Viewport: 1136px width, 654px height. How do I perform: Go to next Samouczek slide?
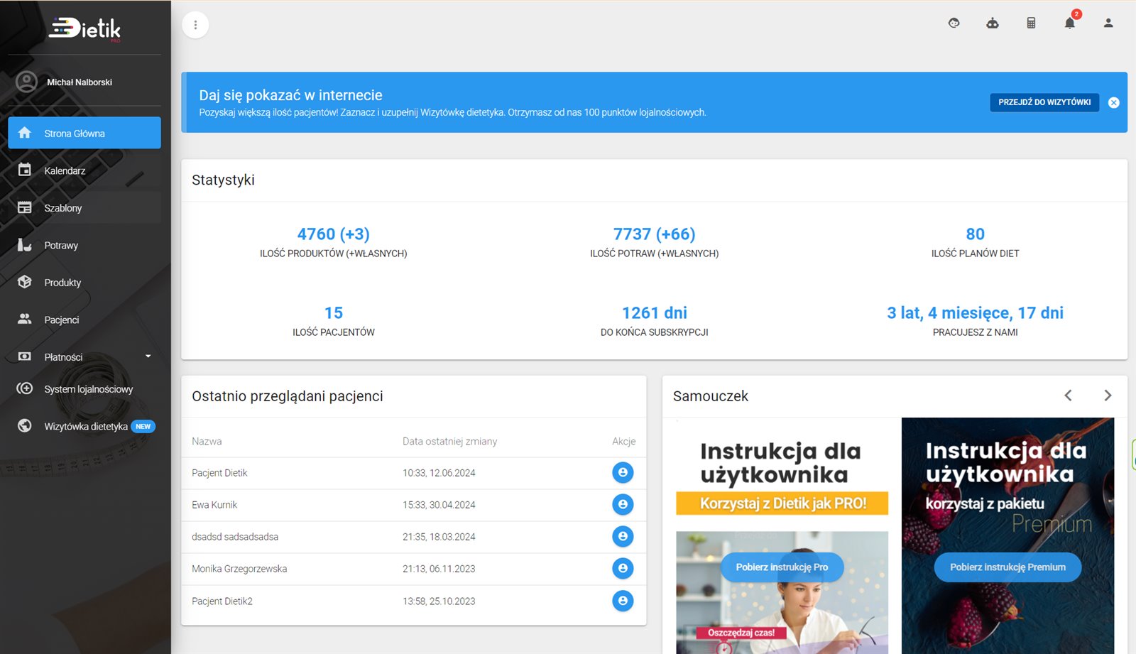click(x=1107, y=396)
